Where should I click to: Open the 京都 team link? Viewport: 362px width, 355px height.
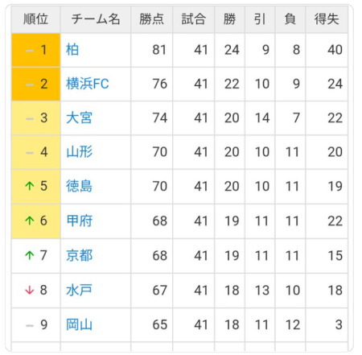click(x=79, y=255)
